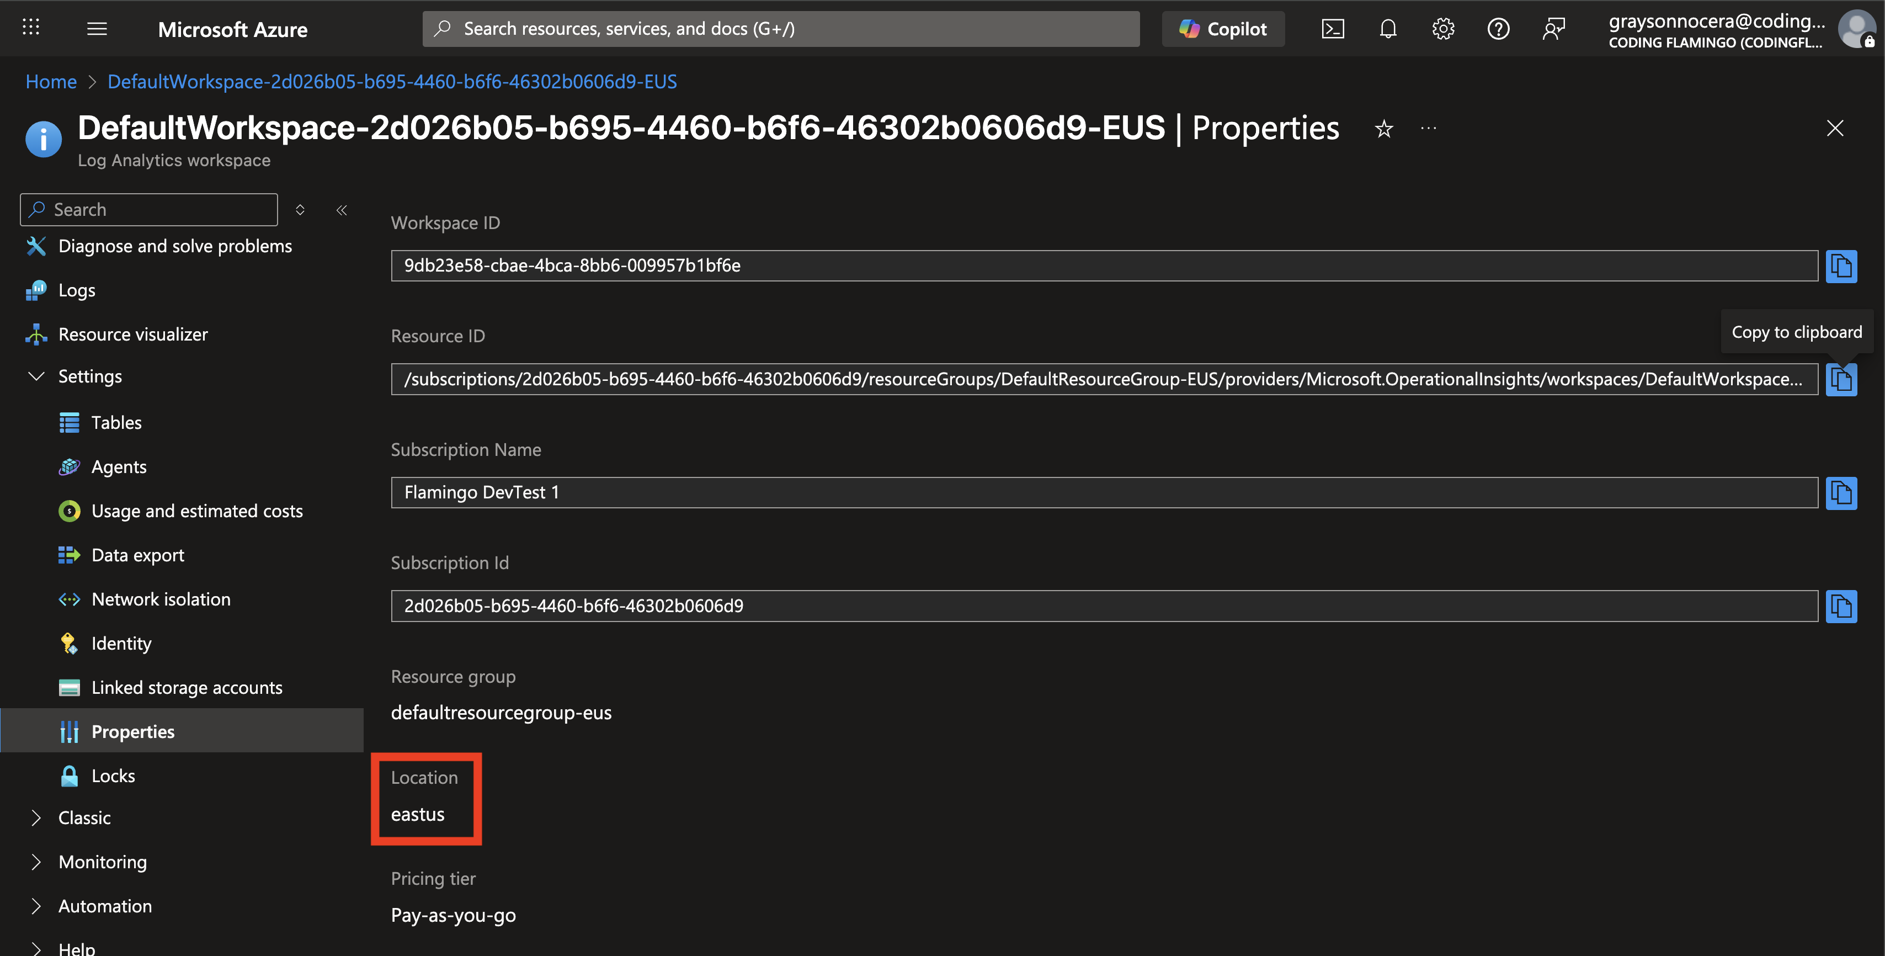Open the feedback icon

[x=1553, y=29]
